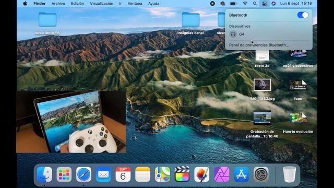The height and width of the screenshot is (188, 334).
Task: Open Calendar showing Sept 6
Action: (x=123, y=174)
